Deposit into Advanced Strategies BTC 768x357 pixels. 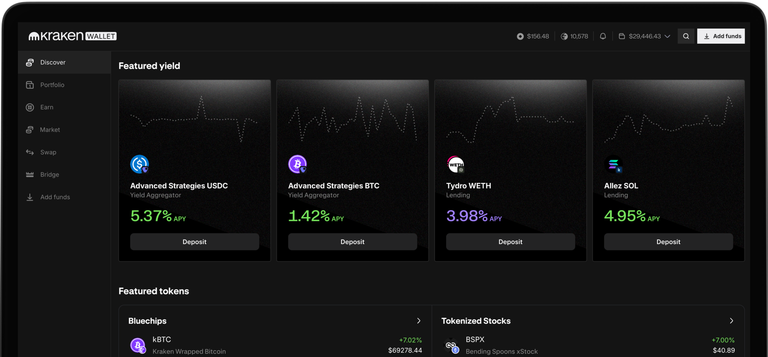[352, 242]
